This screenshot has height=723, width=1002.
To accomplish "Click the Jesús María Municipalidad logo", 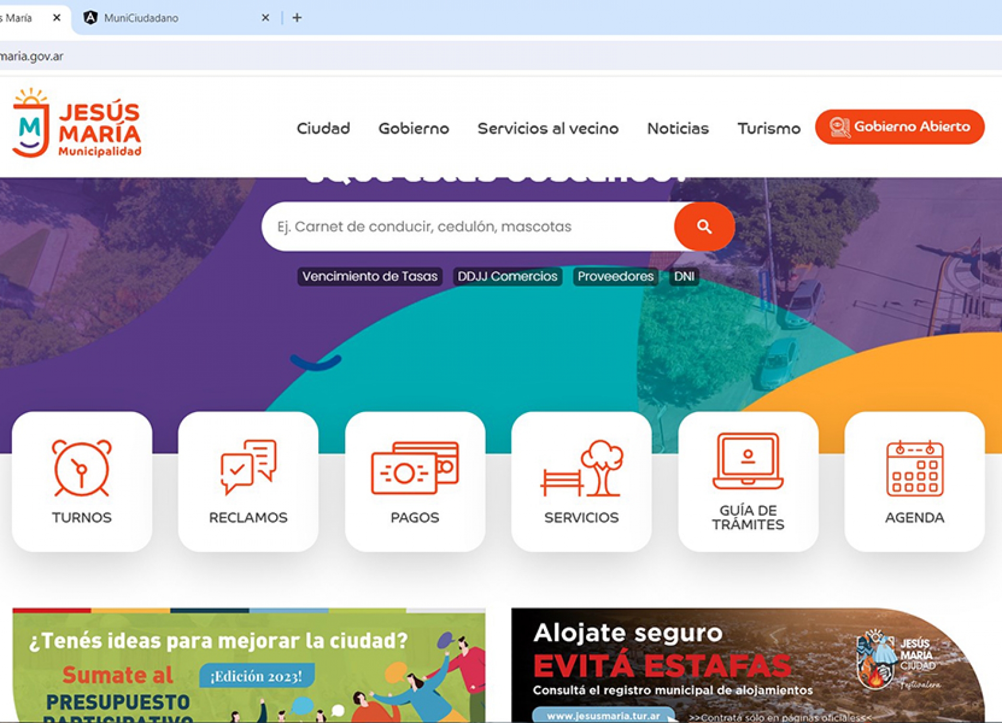I will point(77,124).
